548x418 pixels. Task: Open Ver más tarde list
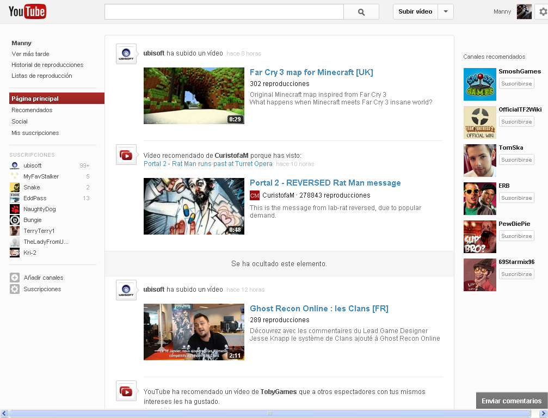pyautogui.click(x=30, y=54)
